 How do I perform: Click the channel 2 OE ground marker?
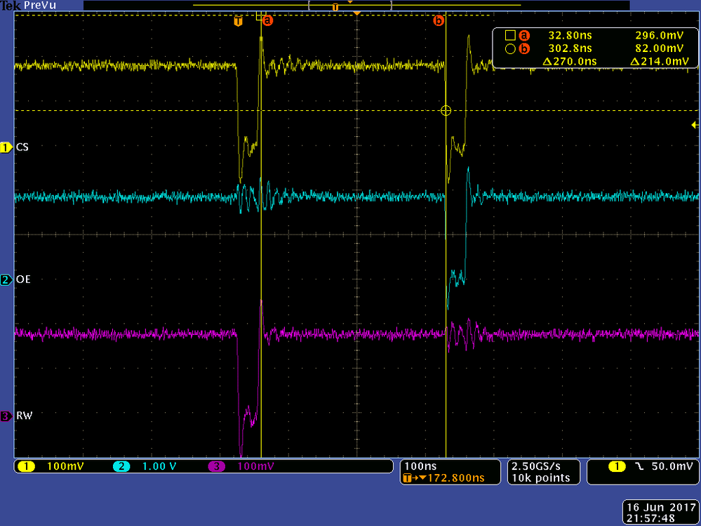[x=6, y=280]
